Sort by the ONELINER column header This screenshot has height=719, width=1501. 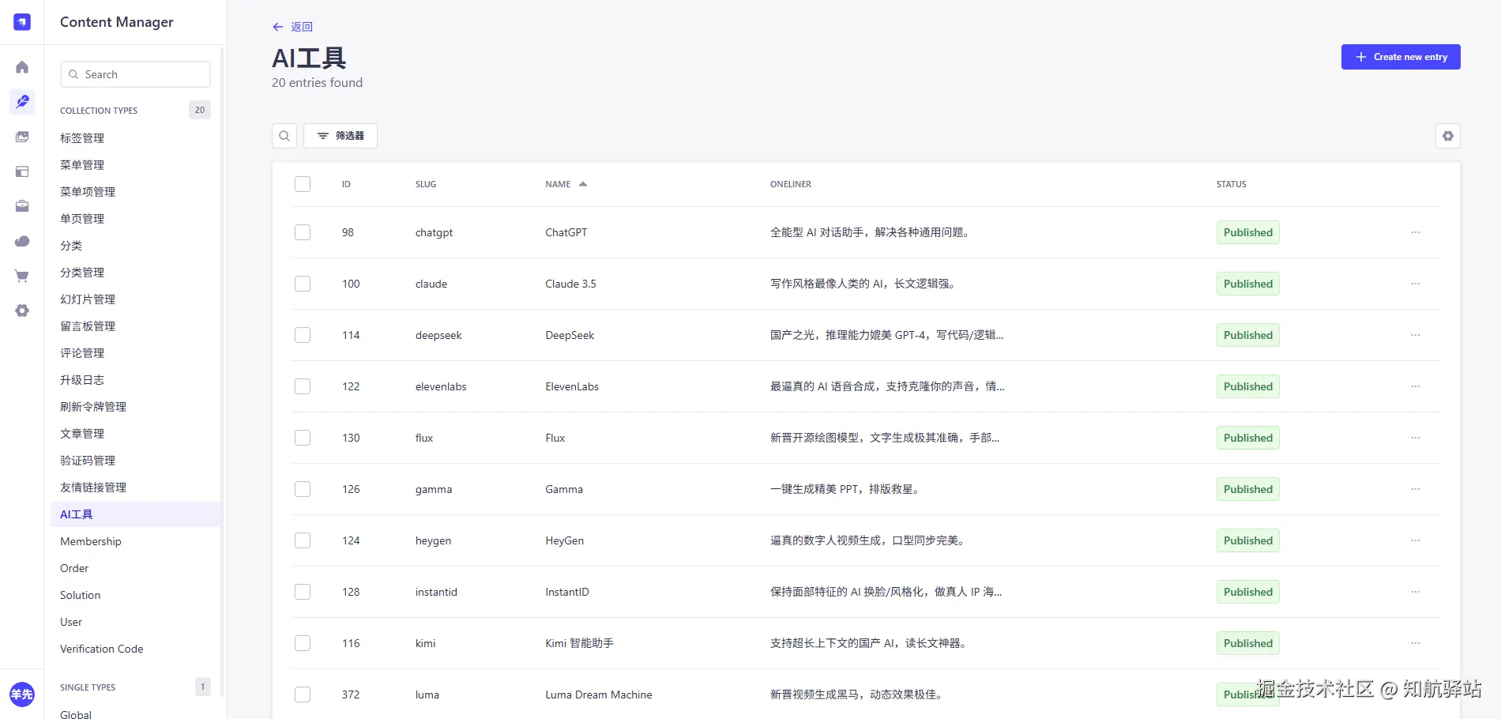click(791, 184)
